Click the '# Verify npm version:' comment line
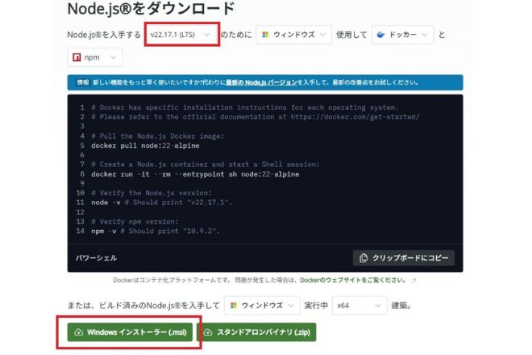 [135, 222]
